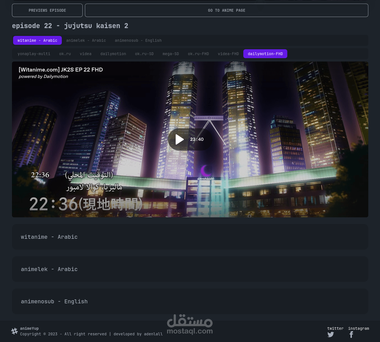This screenshot has height=342, width=380.
Task: Open the powered by Dailymotion link
Action: (x=43, y=77)
